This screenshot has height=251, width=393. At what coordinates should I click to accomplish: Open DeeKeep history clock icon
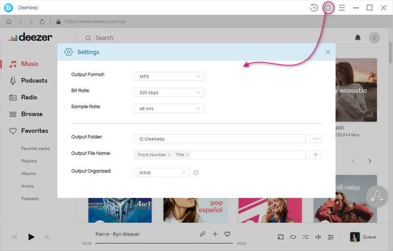click(x=314, y=8)
